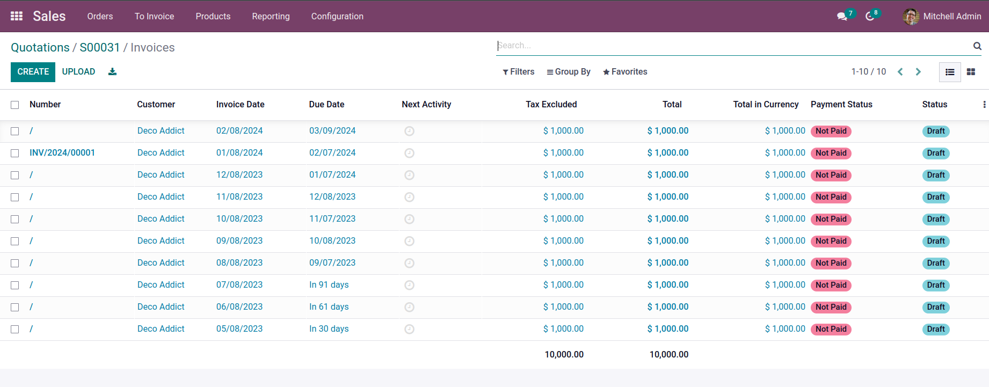The width and height of the screenshot is (989, 387).
Task: Open the Configuration menu
Action: 337,17
